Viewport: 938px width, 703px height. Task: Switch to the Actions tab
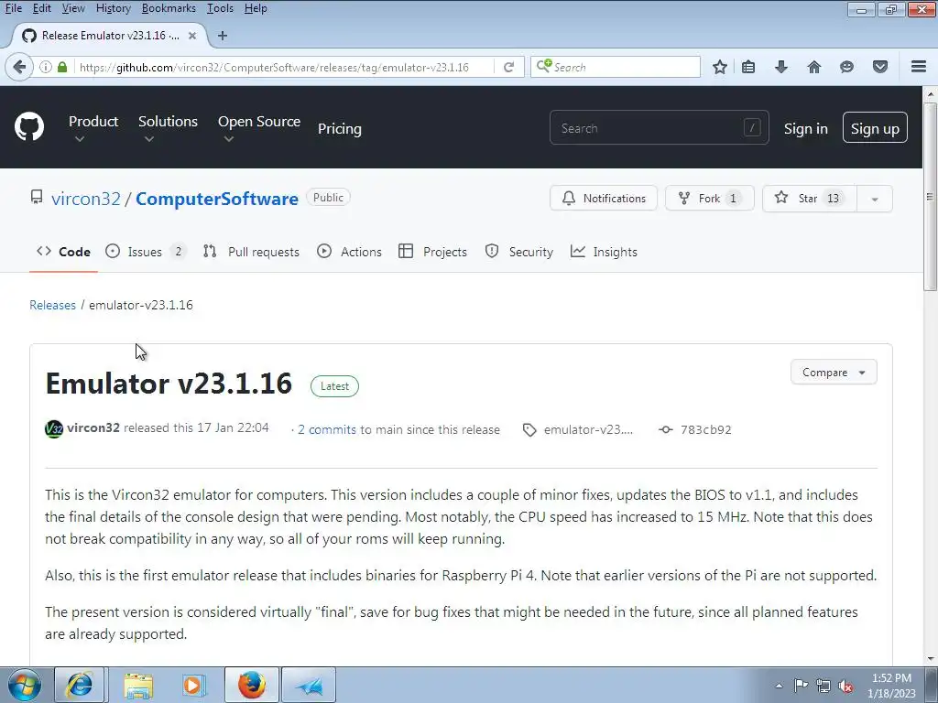pos(349,252)
